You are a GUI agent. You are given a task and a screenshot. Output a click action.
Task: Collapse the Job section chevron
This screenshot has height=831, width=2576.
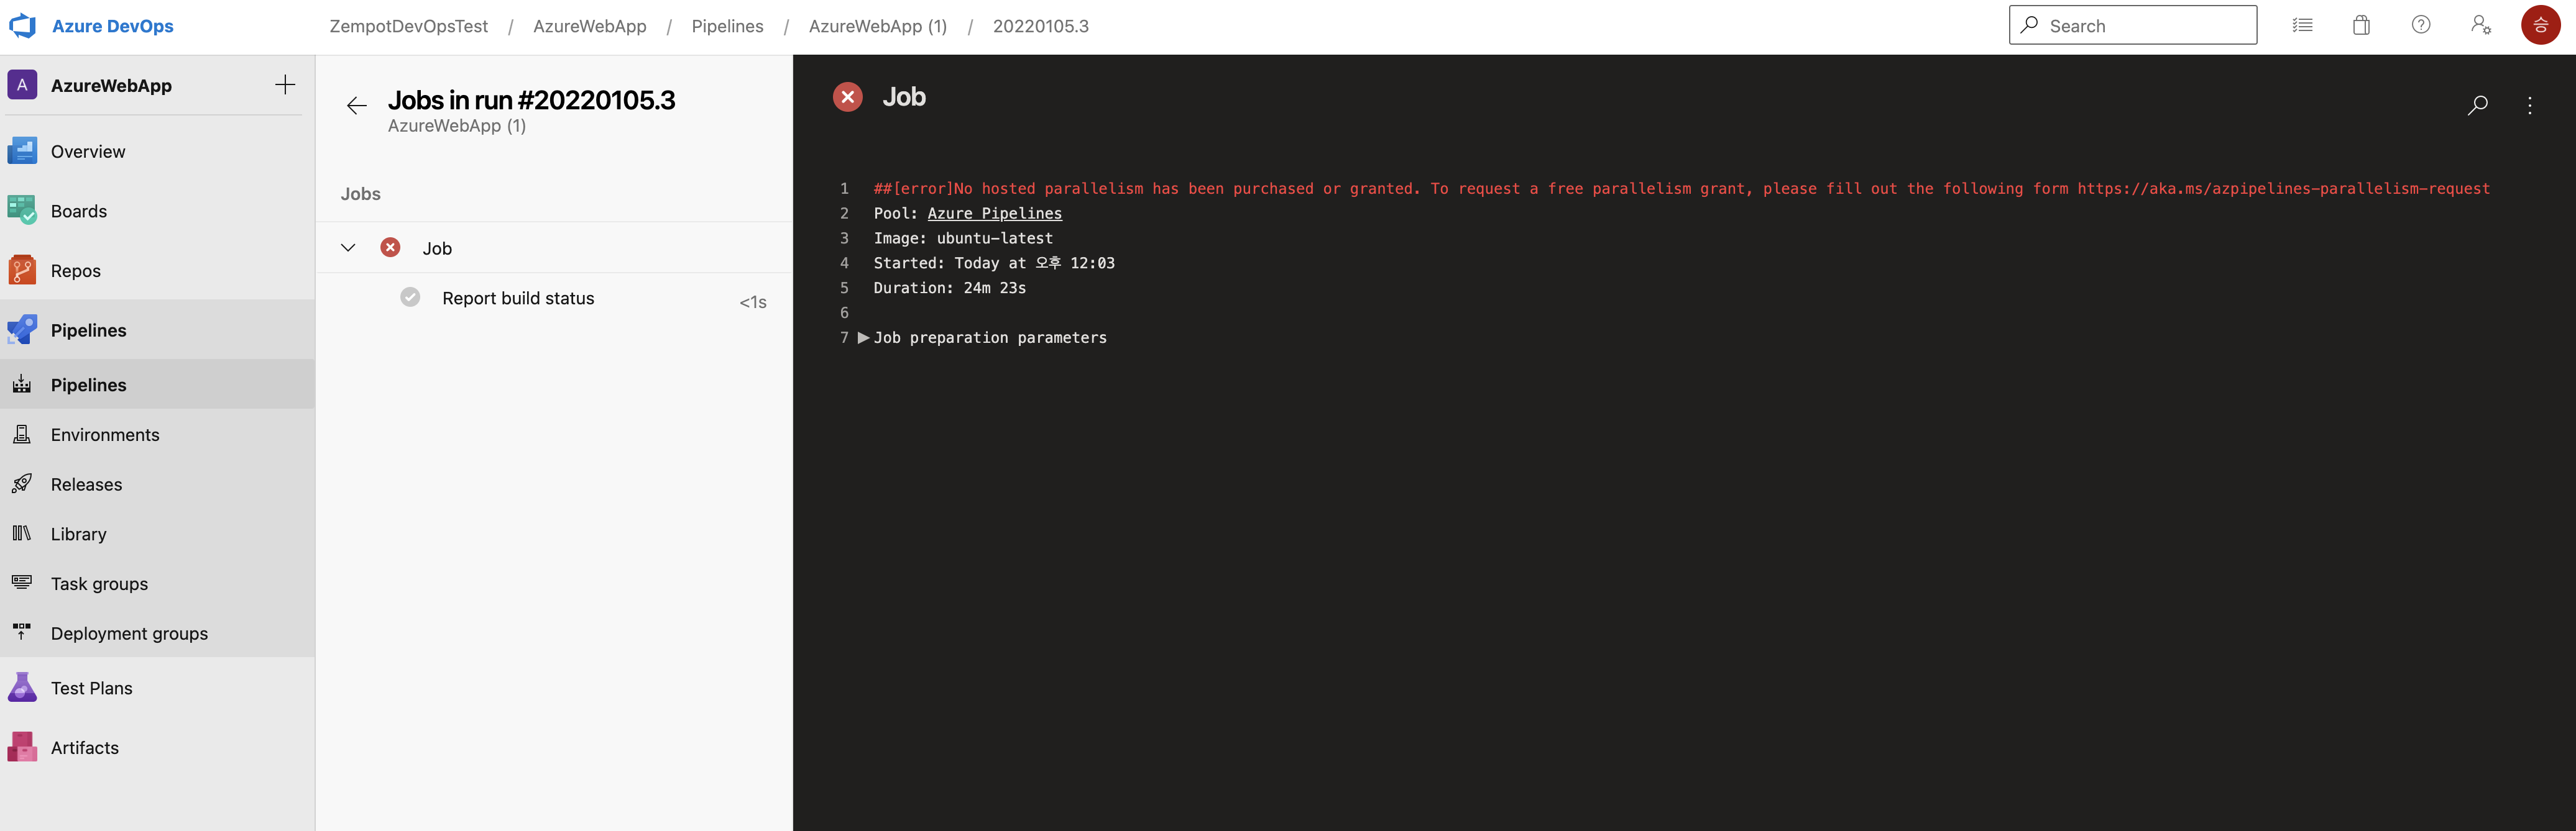click(348, 247)
